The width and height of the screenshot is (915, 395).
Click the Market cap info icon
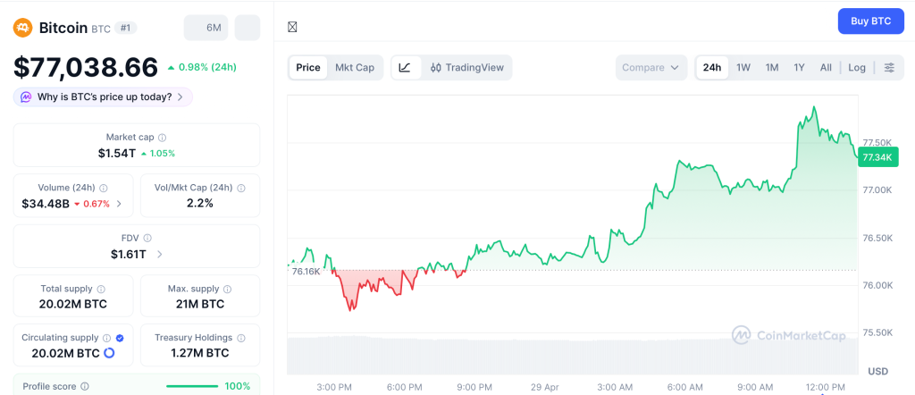[x=162, y=138]
